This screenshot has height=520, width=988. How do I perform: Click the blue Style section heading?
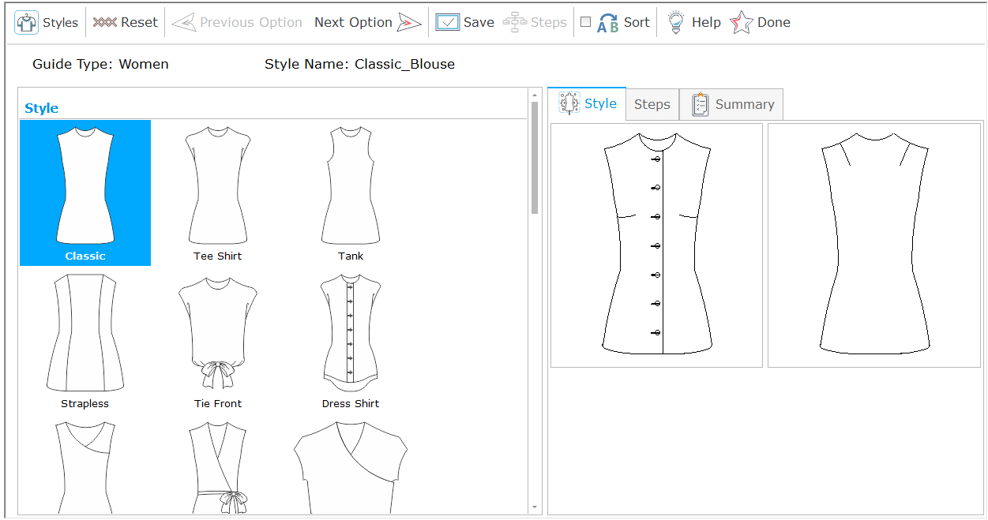[x=41, y=108]
